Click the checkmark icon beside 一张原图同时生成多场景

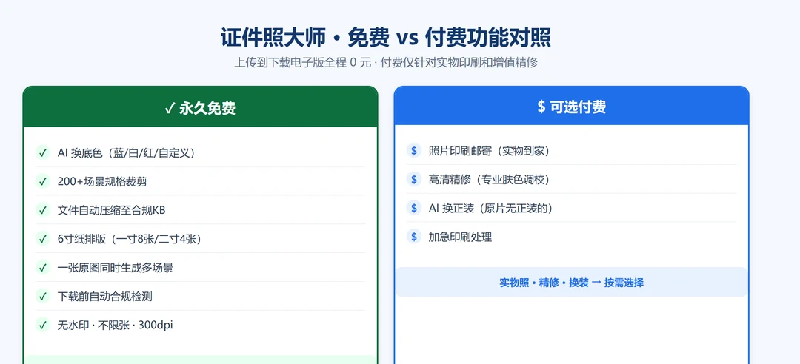[43, 267]
